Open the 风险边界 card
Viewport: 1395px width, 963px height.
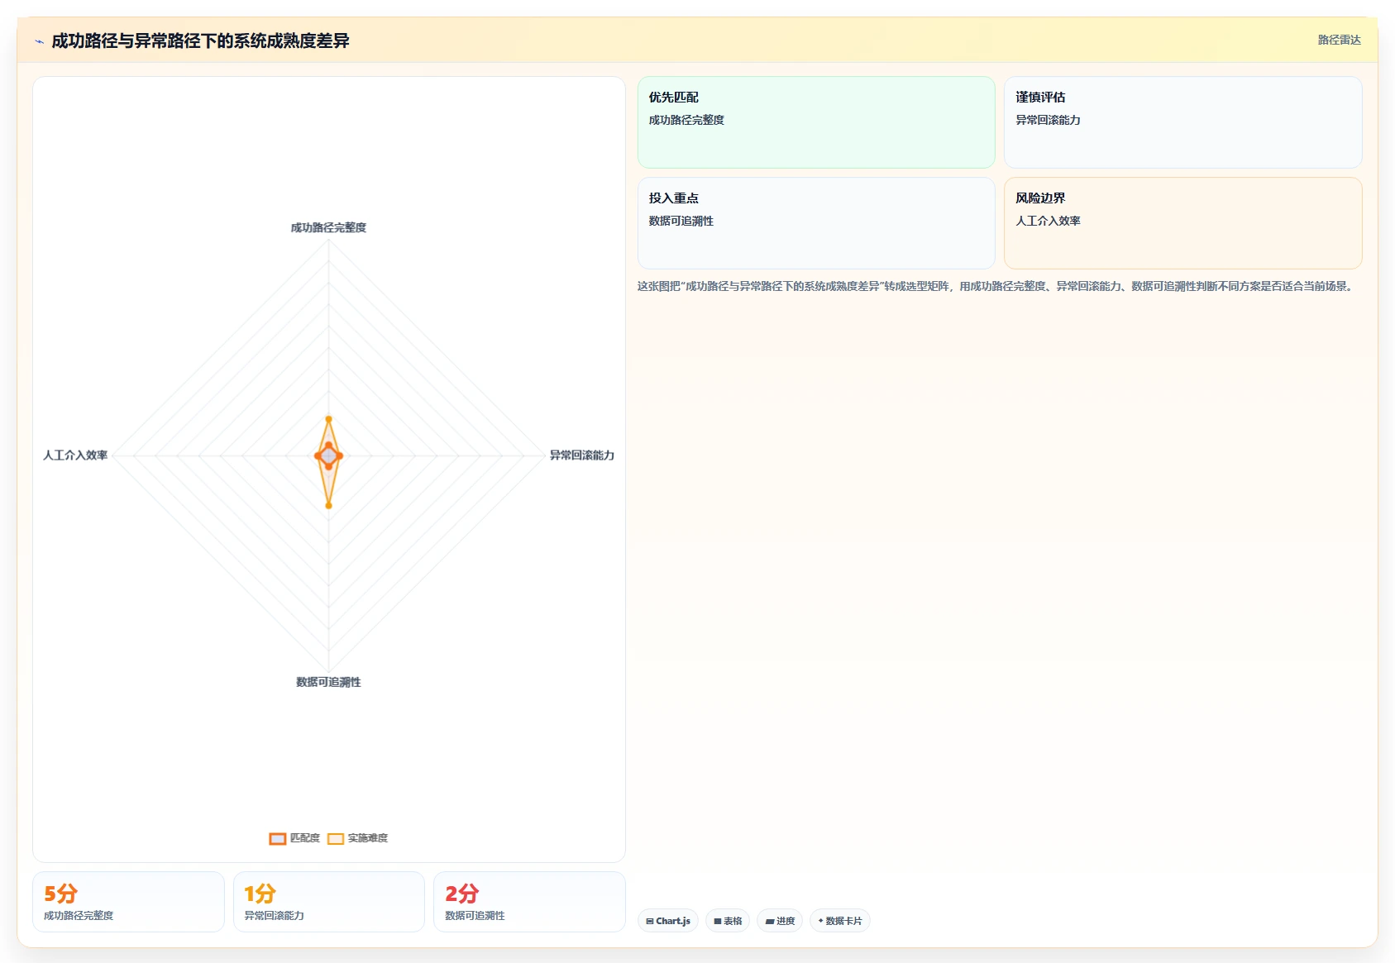pyautogui.click(x=1182, y=223)
